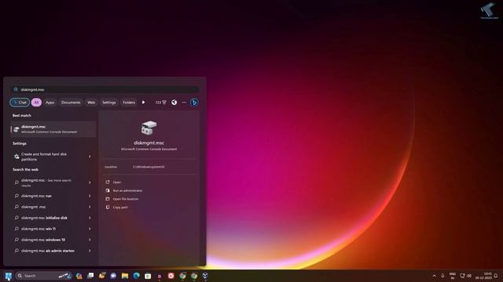Screen dimensions: 503x282
Task: Expand chevron for 'win 11' suggestion
Action: (90, 229)
